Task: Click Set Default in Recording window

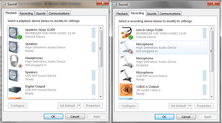Action: coord(178,106)
